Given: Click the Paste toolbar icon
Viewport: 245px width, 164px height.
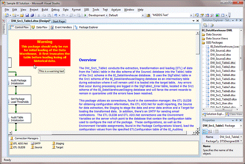Looking at the screenshot, I should [49, 15].
